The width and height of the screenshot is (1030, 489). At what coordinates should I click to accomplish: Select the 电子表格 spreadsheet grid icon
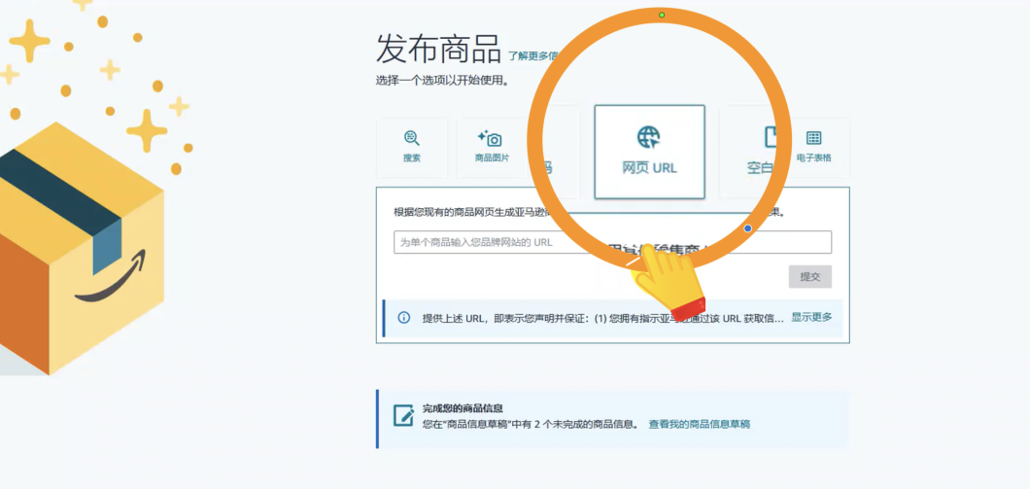(x=813, y=138)
